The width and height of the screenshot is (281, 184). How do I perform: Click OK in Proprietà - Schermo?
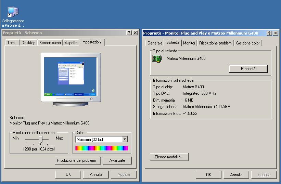tap(68, 174)
